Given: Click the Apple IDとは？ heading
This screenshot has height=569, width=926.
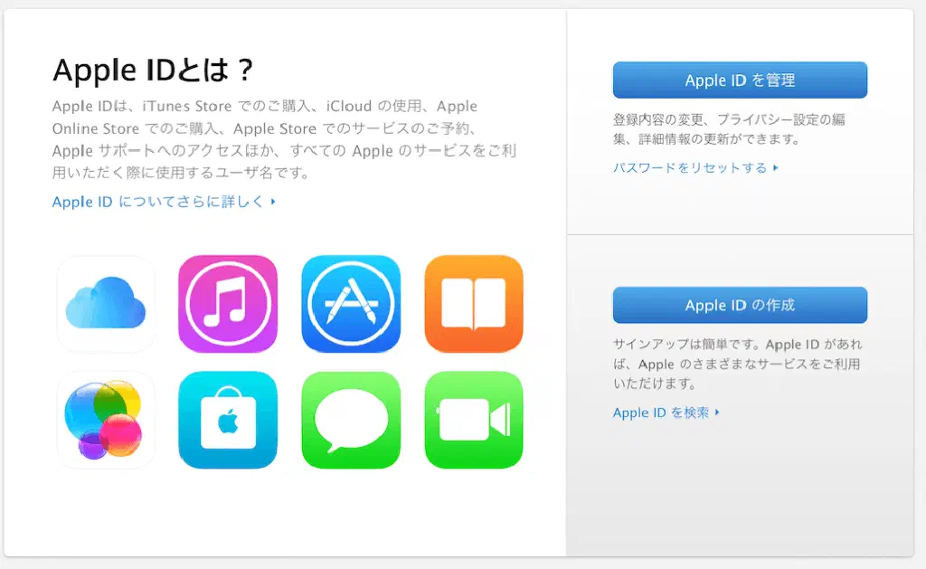Looking at the screenshot, I should 153,70.
